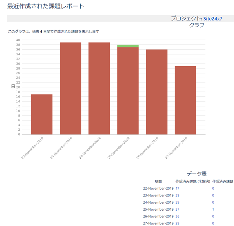The width and height of the screenshot is (234, 226).
Task: Click unresolved count 37 for 25-November-2019
Action: tap(177, 210)
